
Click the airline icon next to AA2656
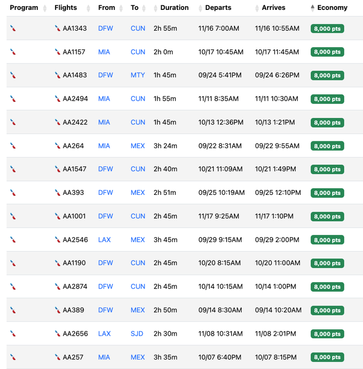point(57,334)
